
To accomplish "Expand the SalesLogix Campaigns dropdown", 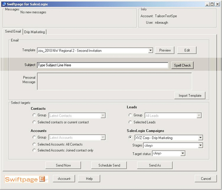I will [x=200, y=138].
